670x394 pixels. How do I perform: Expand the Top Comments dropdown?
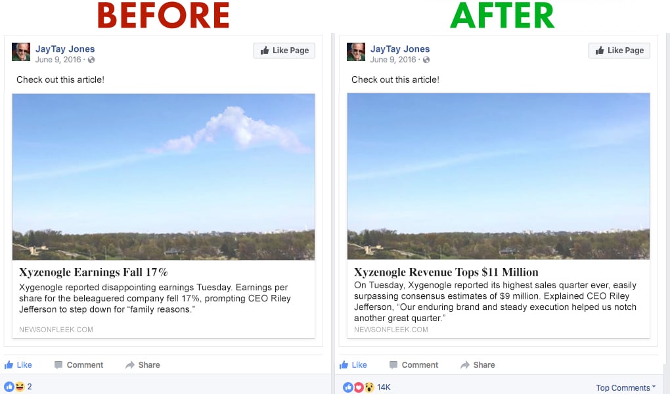[x=625, y=387]
